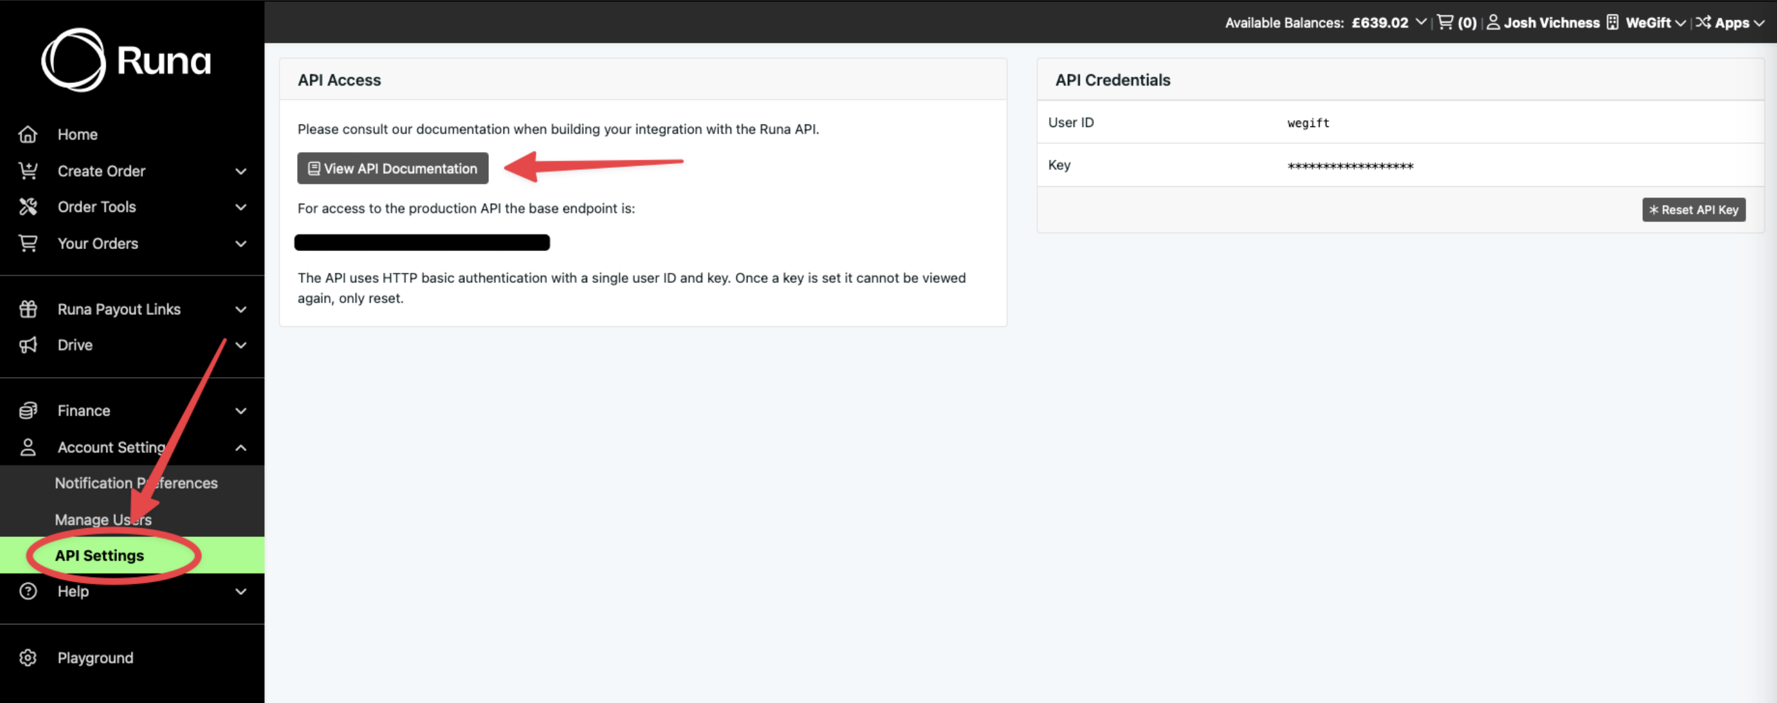
Task: Click the API Credentials heading
Action: [x=1113, y=80]
